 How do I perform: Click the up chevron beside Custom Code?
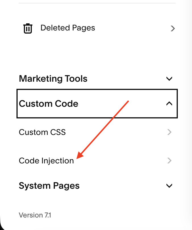click(169, 104)
